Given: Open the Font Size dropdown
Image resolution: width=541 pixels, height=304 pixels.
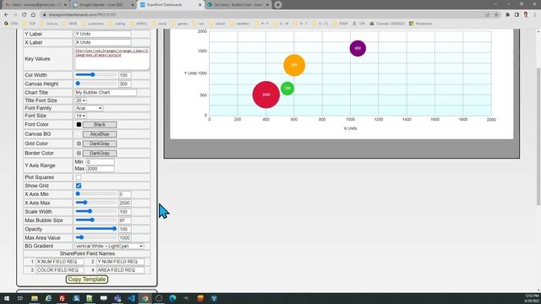Looking at the screenshot, I should 81,116.
